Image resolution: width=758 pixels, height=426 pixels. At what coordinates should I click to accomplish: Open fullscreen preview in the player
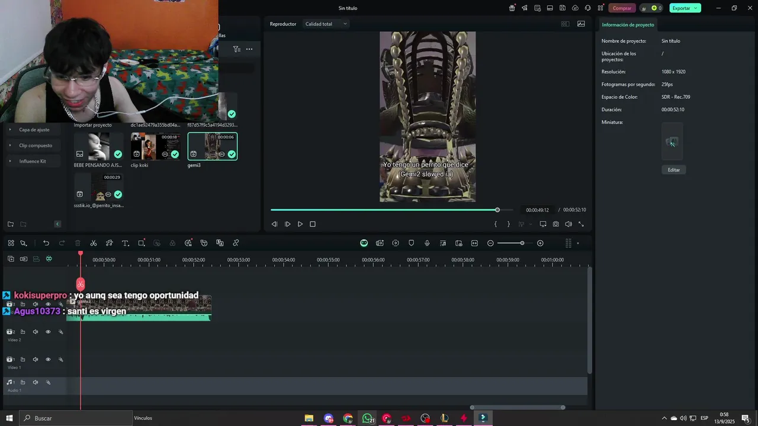(581, 224)
